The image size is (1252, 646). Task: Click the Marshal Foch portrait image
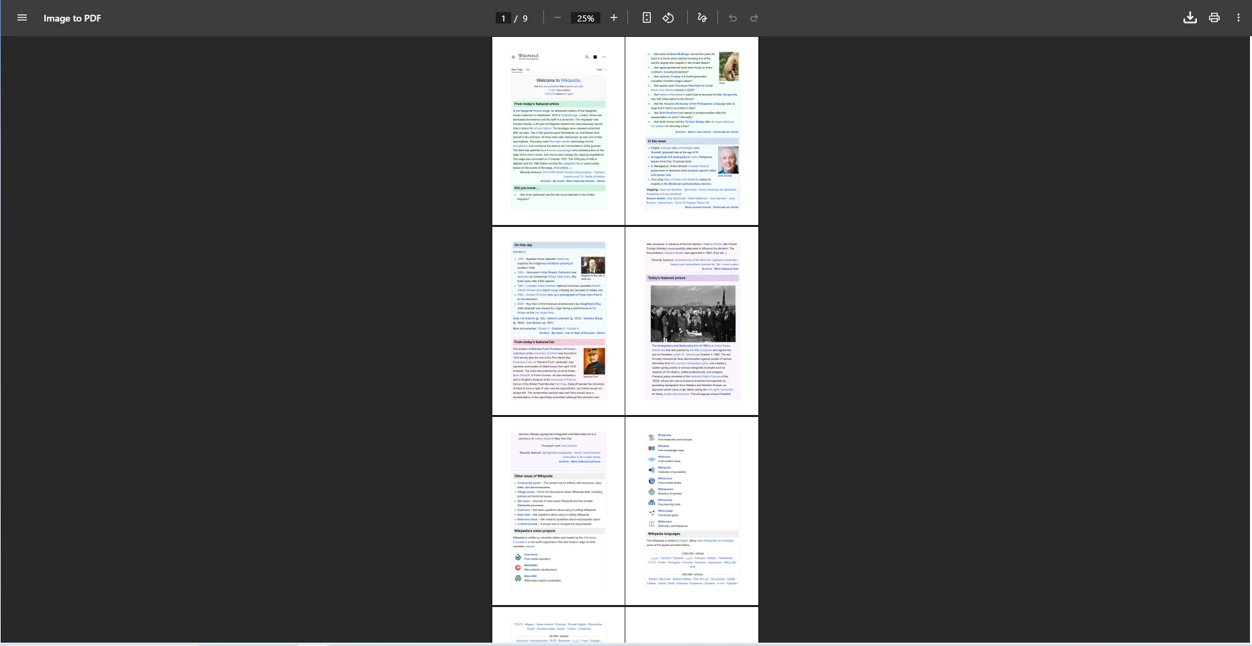point(594,361)
